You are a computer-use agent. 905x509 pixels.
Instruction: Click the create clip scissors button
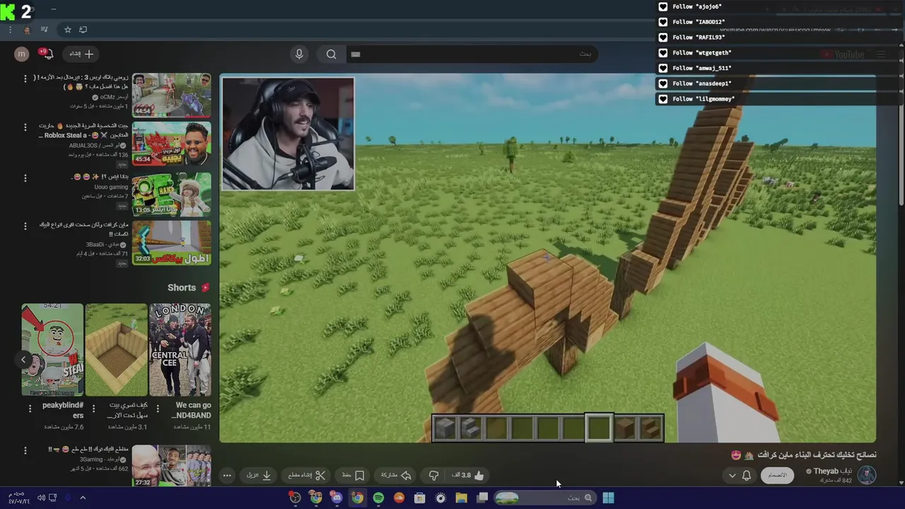point(307,476)
